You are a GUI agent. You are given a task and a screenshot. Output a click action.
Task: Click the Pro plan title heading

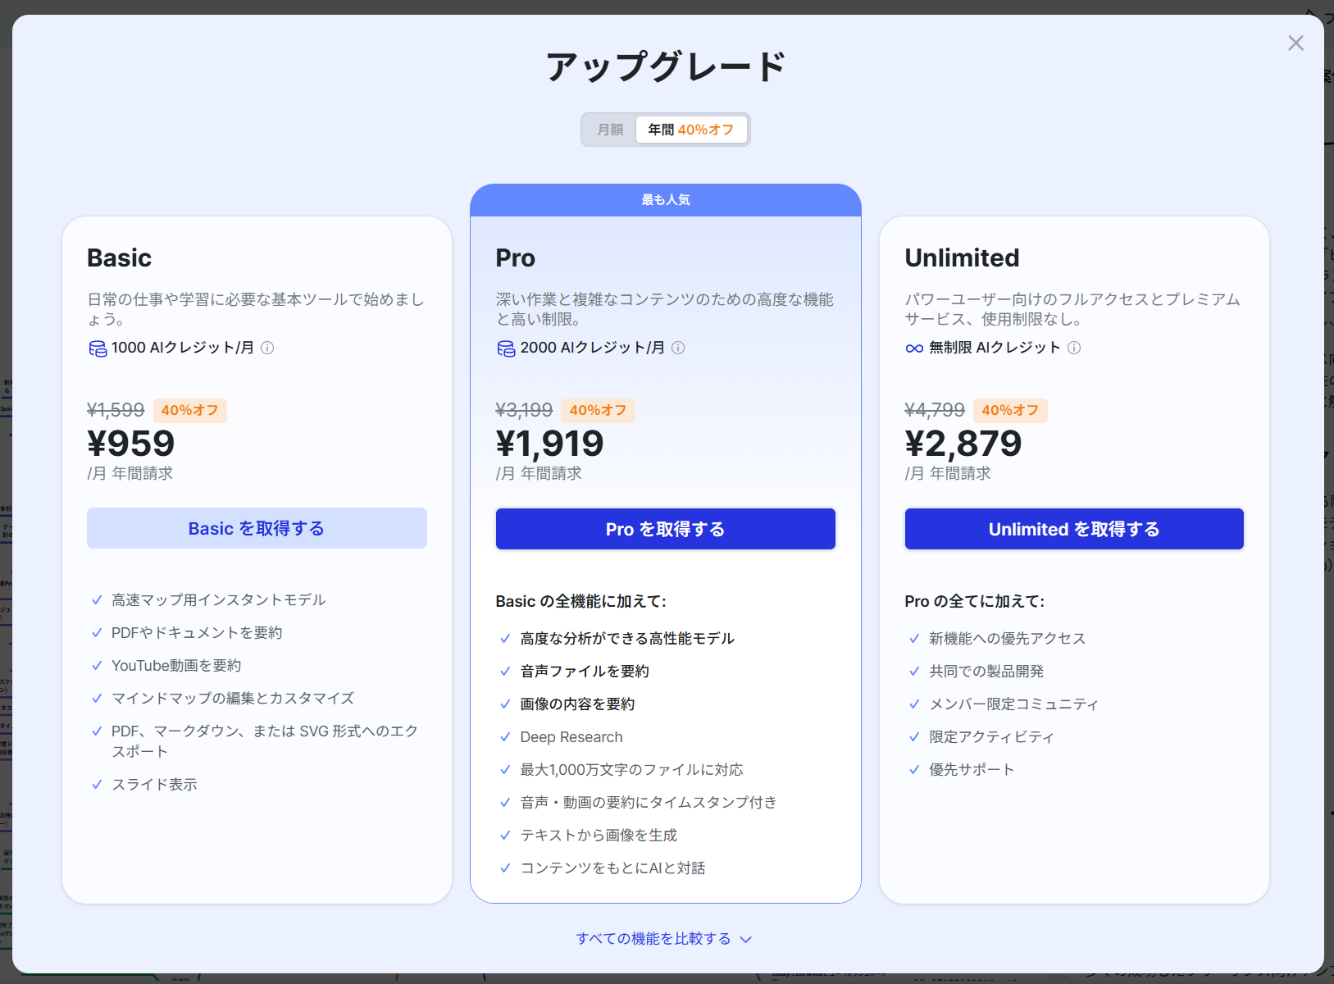point(515,258)
